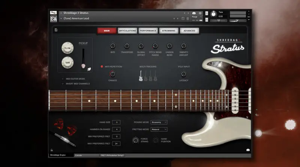The width and height of the screenshot is (300, 167).
Task: Select Console bottom tab
Action: tap(87, 155)
